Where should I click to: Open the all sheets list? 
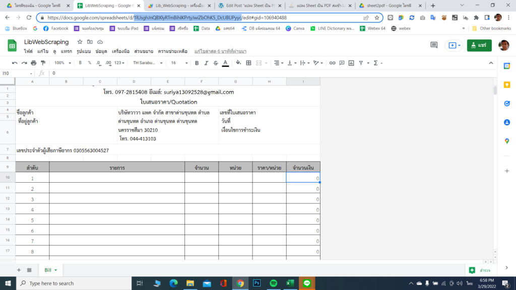pyautogui.click(x=29, y=270)
